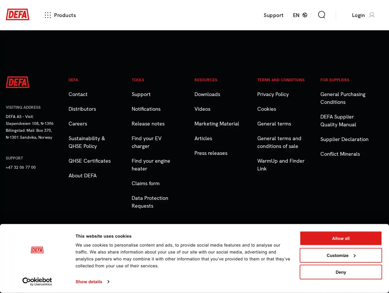Open the Products grid menu
The image size is (389, 293).
pos(48,15)
